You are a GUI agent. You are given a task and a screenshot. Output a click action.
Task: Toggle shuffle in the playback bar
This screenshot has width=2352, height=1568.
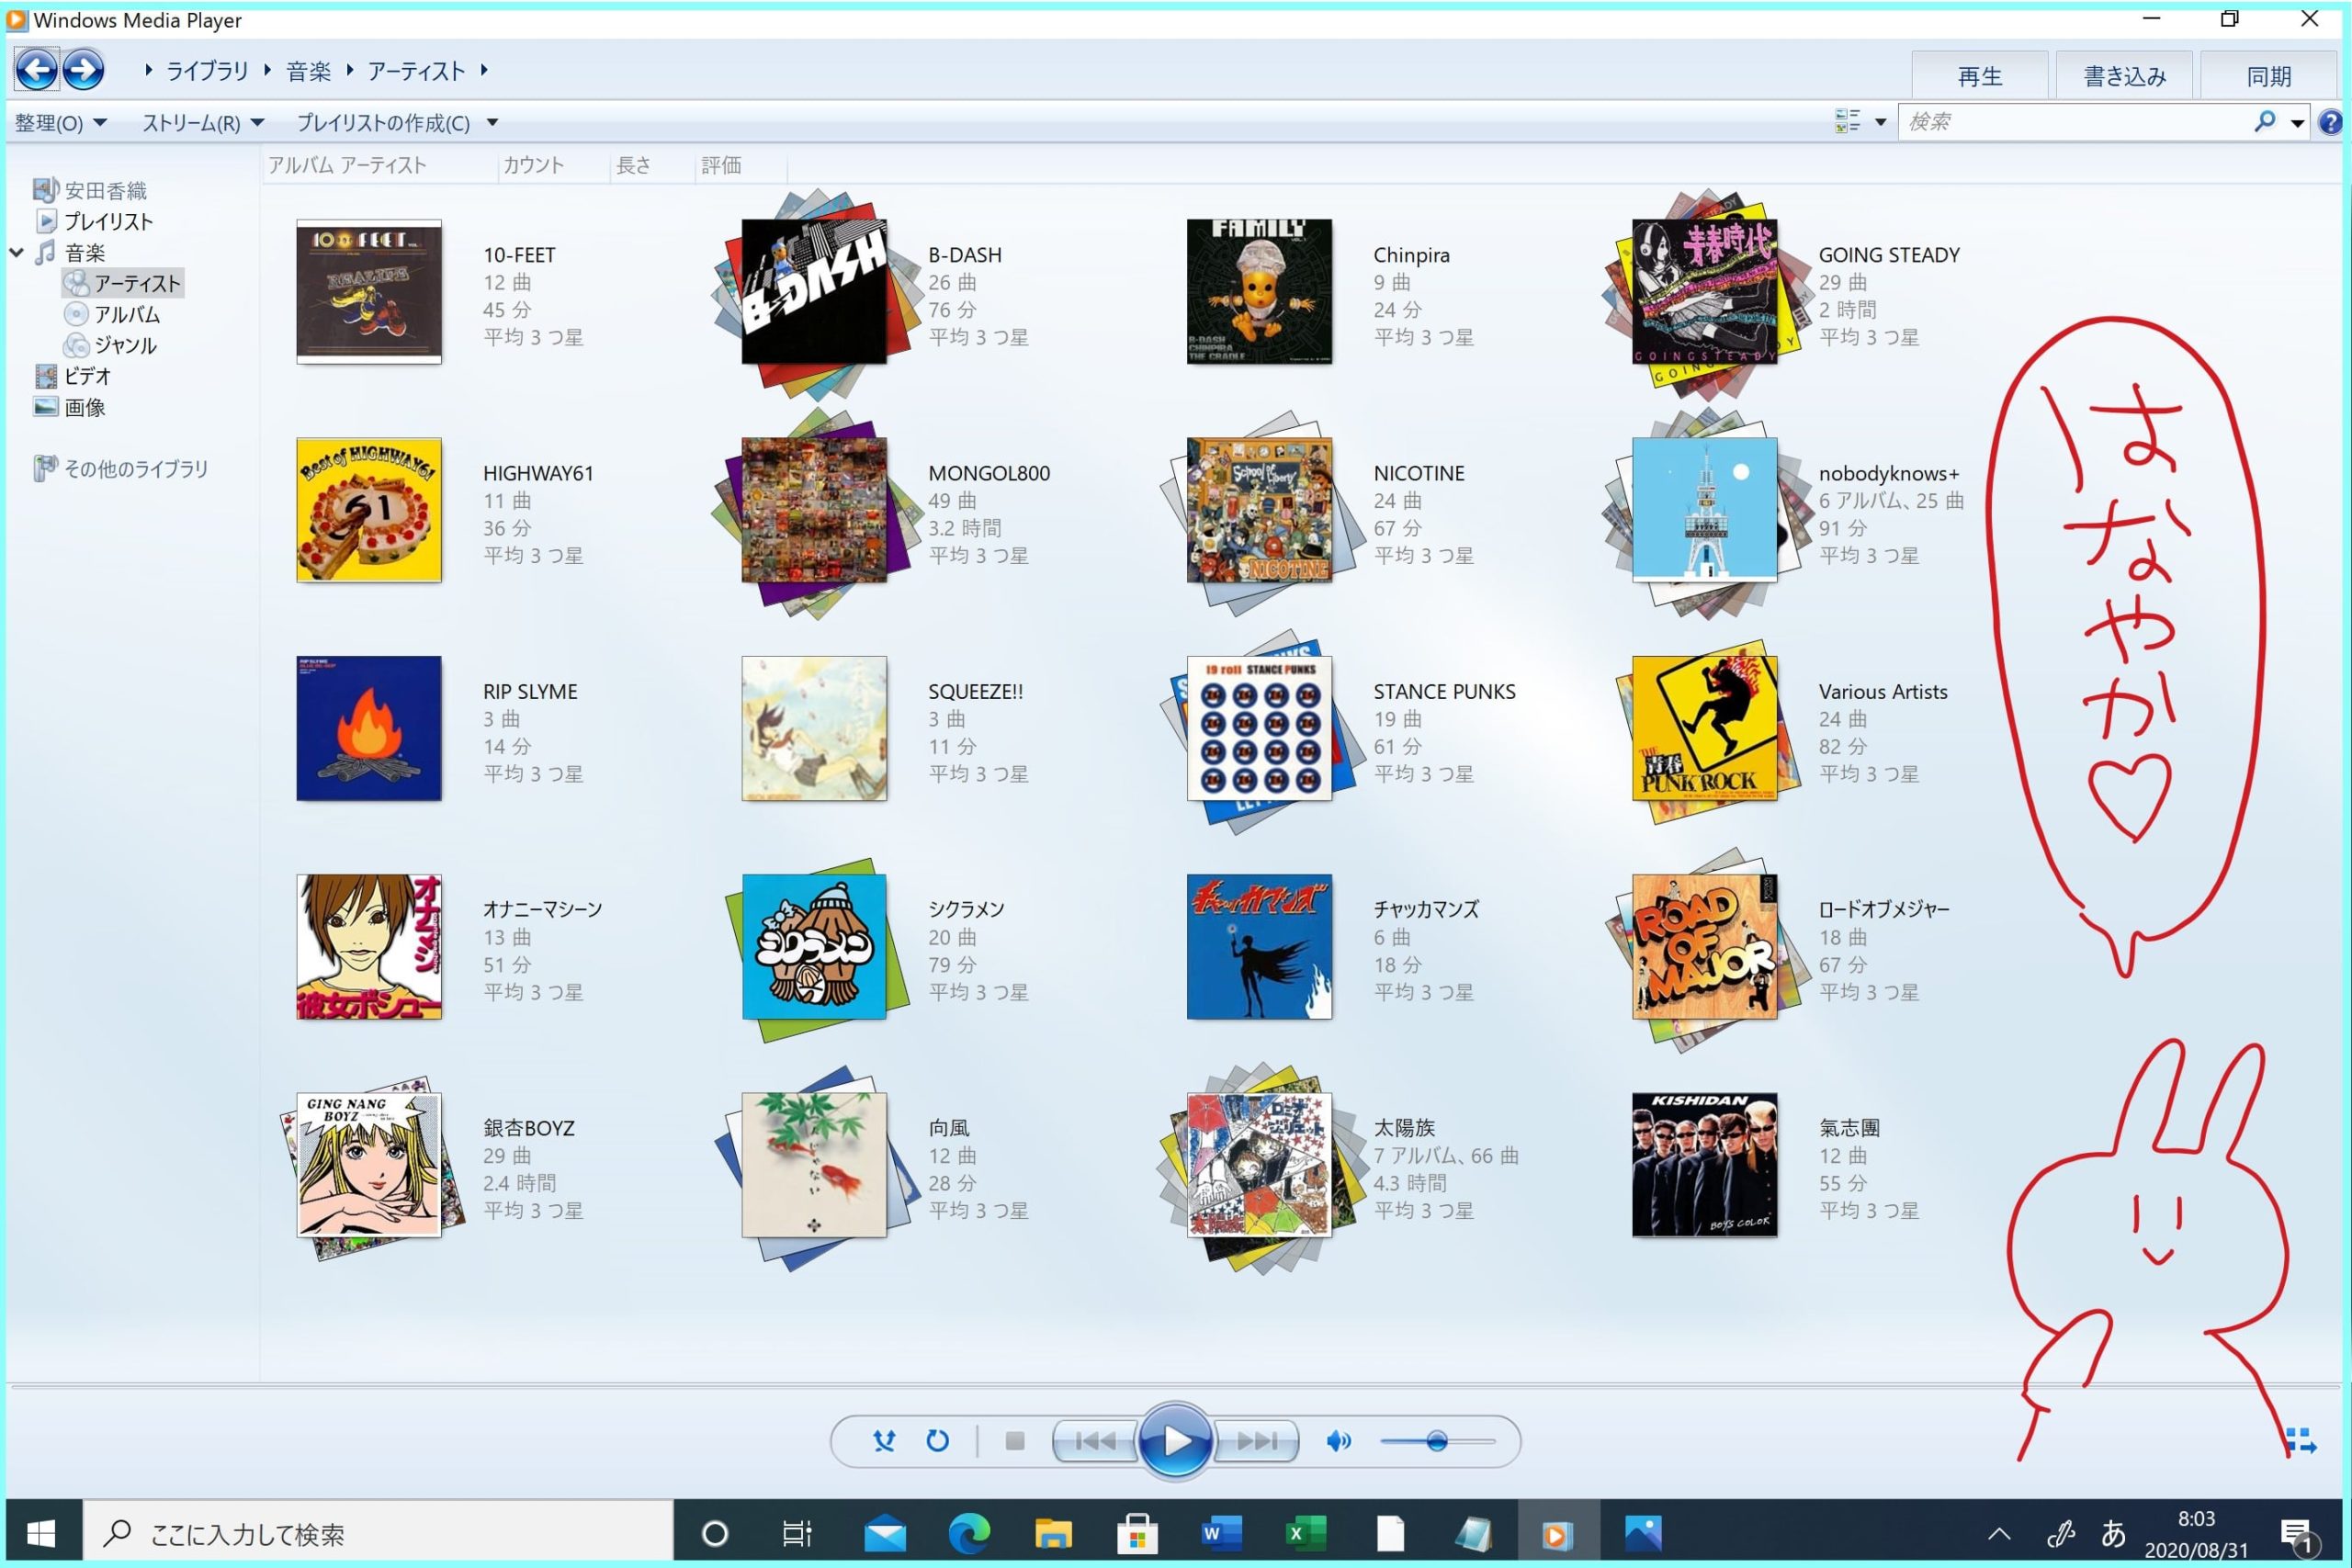tap(884, 1441)
